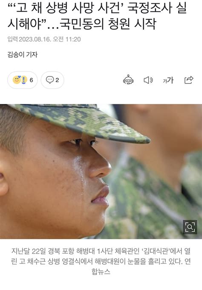
Task: Open the reactions pill showing count 6
Action: (23, 80)
